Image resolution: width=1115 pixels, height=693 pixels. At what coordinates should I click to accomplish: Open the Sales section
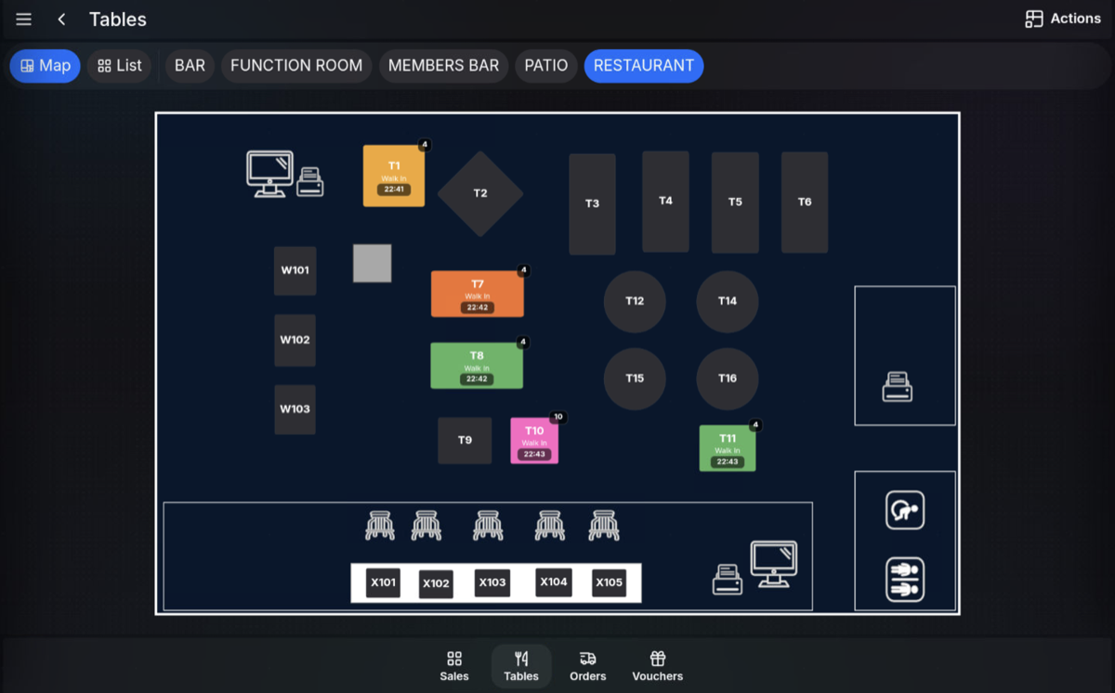[x=454, y=666]
